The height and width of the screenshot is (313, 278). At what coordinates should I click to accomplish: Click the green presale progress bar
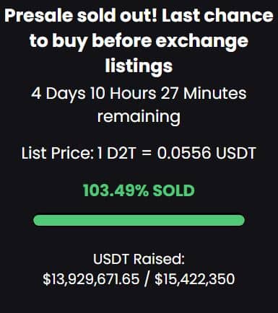[139, 220]
